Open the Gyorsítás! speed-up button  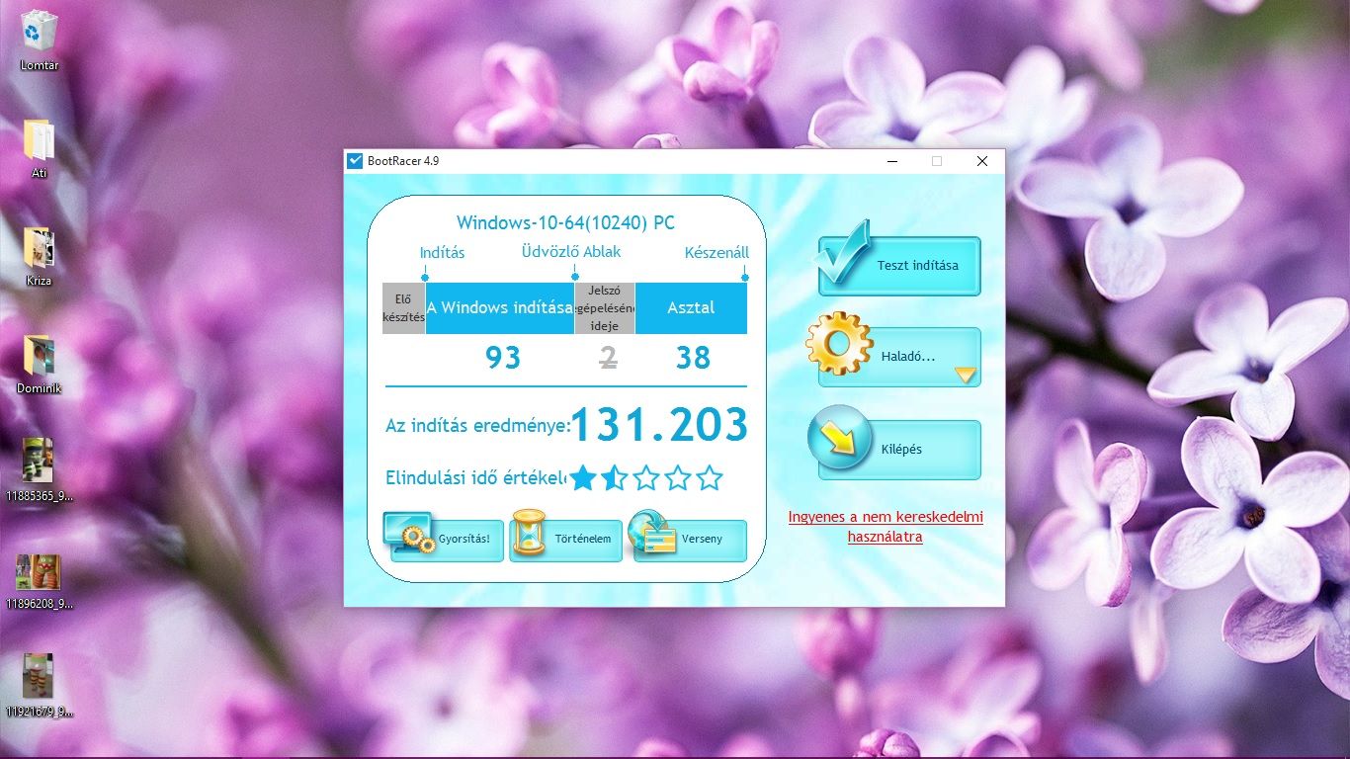[447, 540]
